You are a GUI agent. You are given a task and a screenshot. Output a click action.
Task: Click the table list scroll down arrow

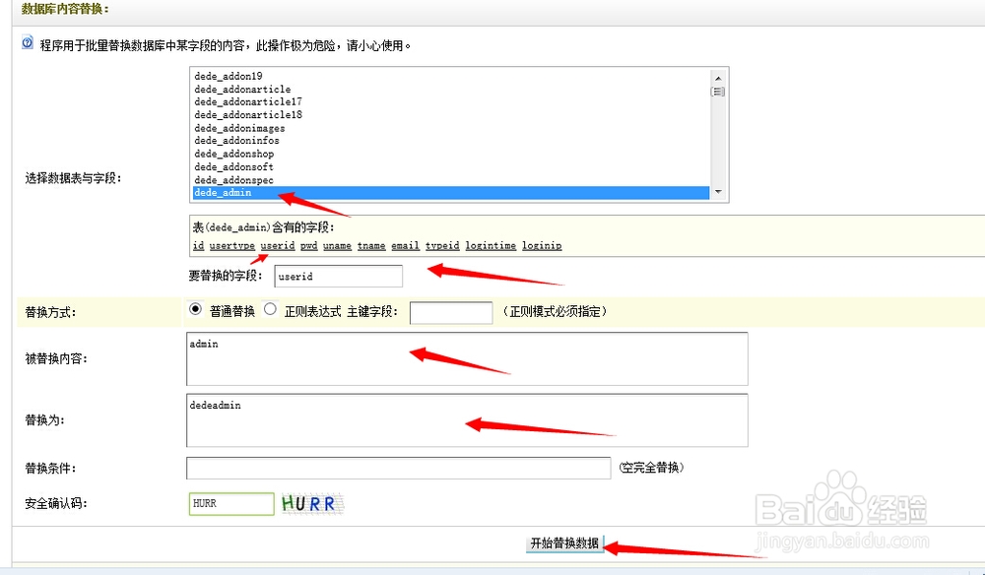pos(718,191)
